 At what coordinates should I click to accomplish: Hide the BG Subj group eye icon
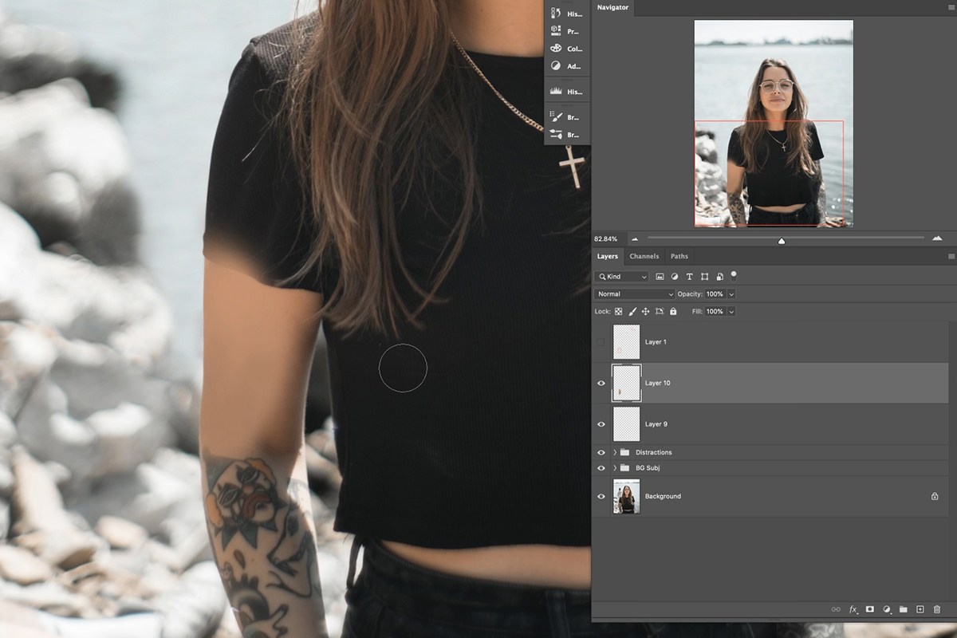pos(601,468)
